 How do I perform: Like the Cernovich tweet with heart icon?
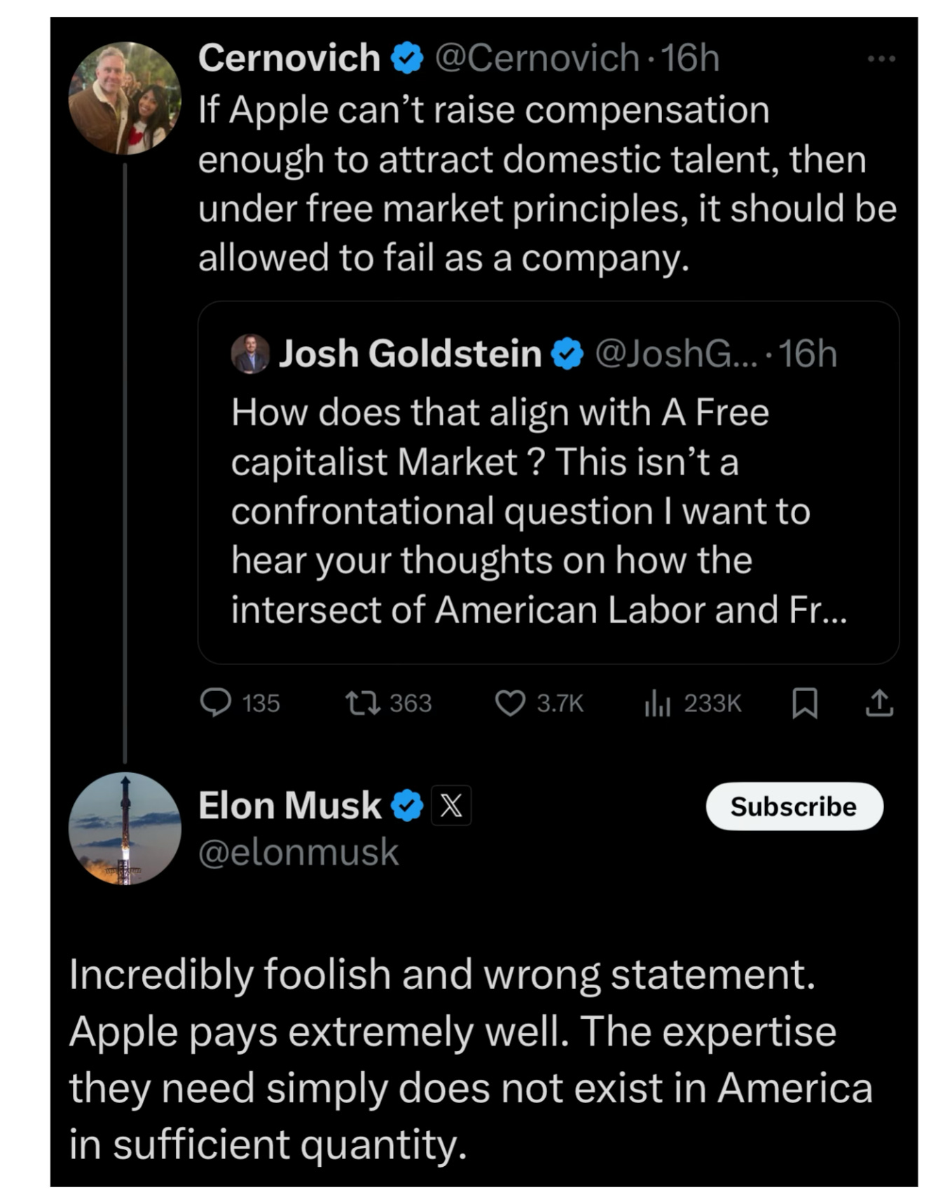click(x=510, y=702)
